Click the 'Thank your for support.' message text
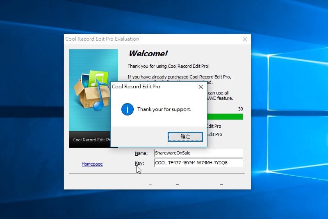Screen dimensions: 328x219 [164, 109]
